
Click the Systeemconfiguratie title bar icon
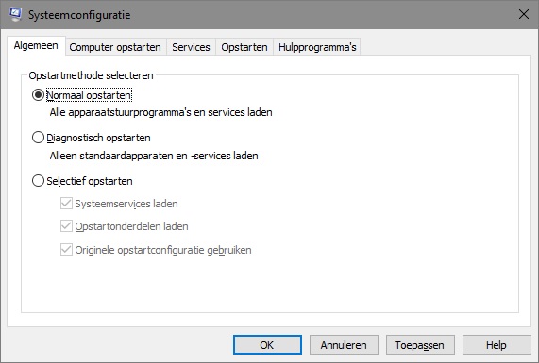click(x=15, y=14)
